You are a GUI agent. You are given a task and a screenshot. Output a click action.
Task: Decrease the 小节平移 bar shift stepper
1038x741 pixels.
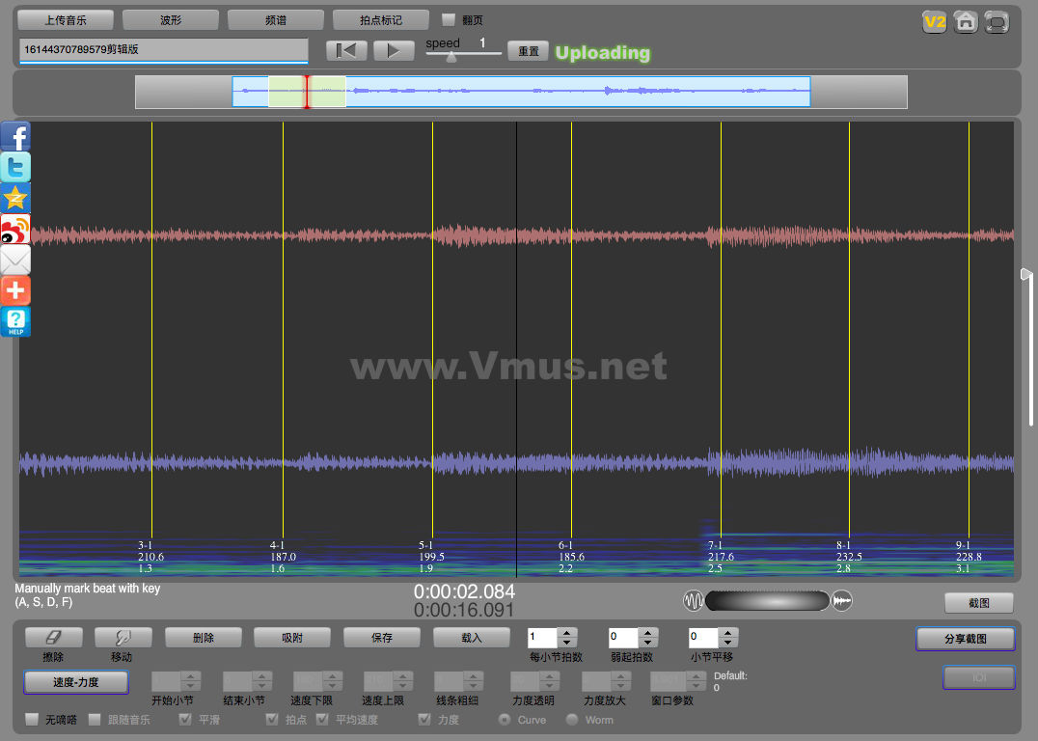click(x=728, y=643)
